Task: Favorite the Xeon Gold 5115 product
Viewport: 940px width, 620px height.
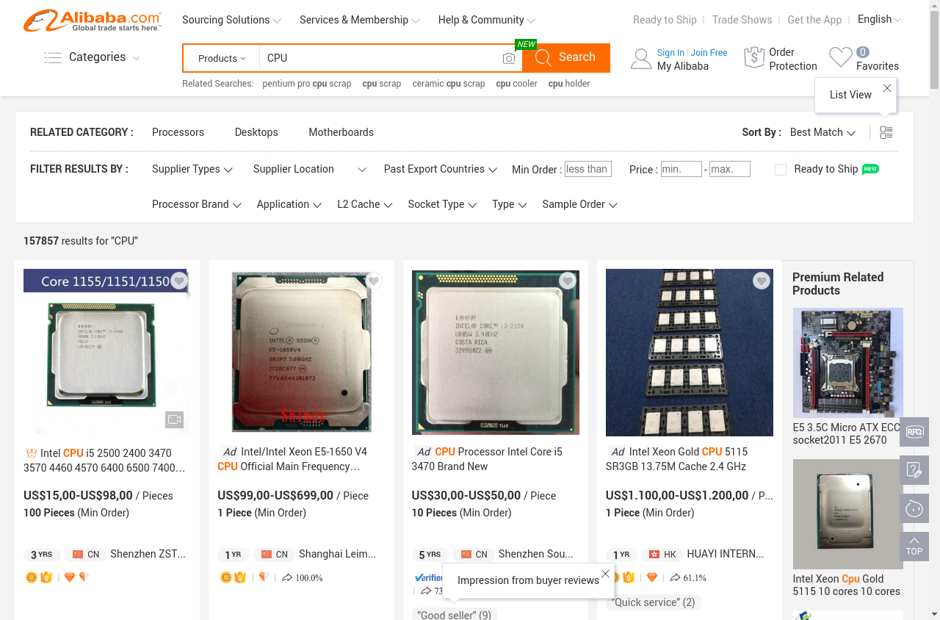Action: click(761, 281)
